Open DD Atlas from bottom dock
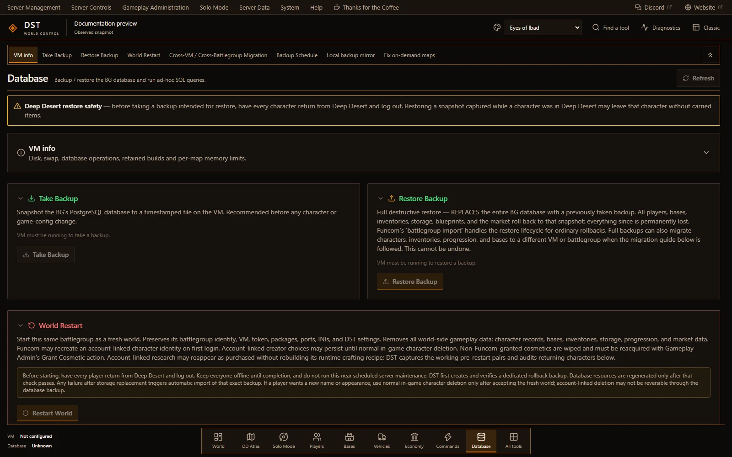Screen dimensions: 732x457 pos(251,441)
